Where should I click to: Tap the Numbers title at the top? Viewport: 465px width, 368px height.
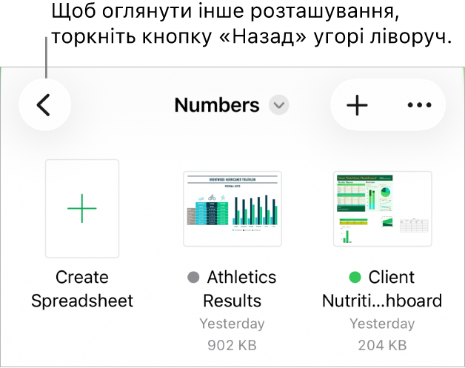pos(216,105)
